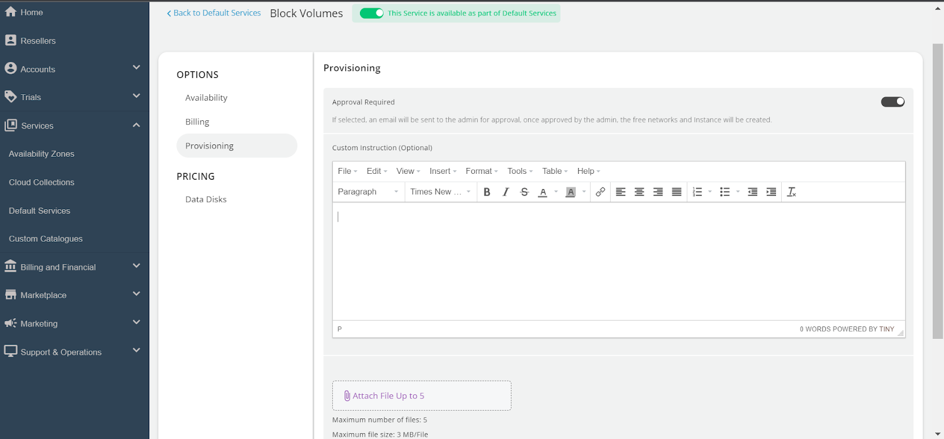Increase indent of paragraph
944x439 pixels.
coord(771,192)
